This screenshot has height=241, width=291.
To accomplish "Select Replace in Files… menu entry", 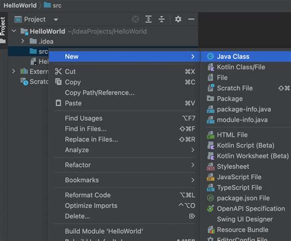I will pos(125,139).
